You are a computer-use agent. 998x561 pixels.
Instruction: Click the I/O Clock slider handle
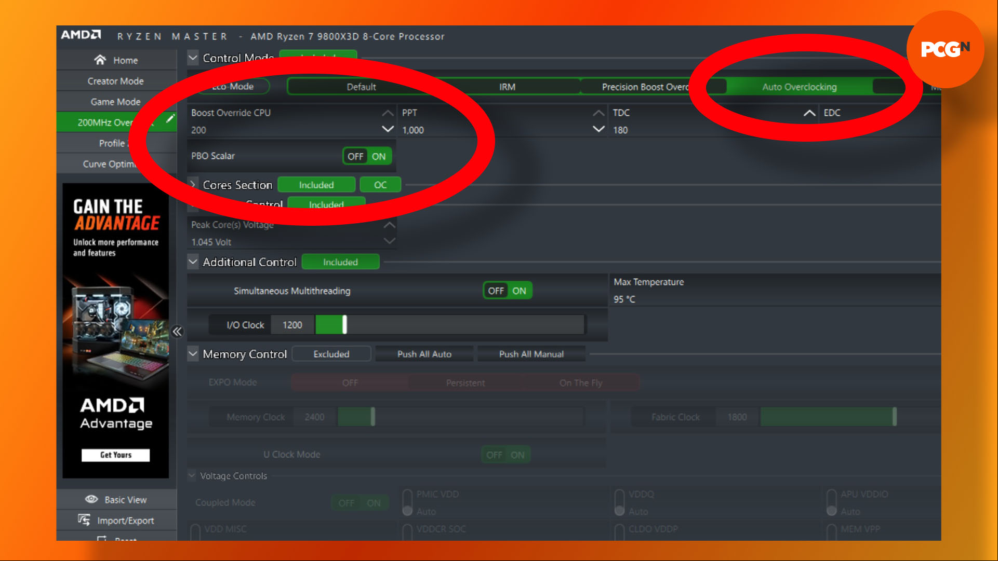point(344,325)
